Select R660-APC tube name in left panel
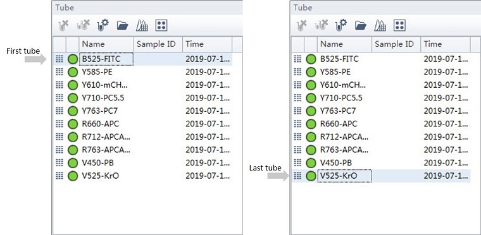The height and width of the screenshot is (235, 481). (x=100, y=124)
